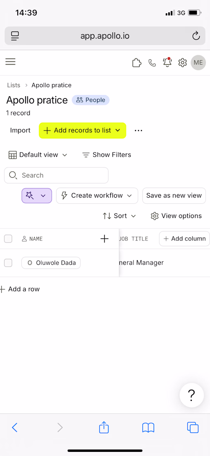Screen dimensions: 210x456
Task: Expand the Create workflow dropdown
Action: click(97, 195)
